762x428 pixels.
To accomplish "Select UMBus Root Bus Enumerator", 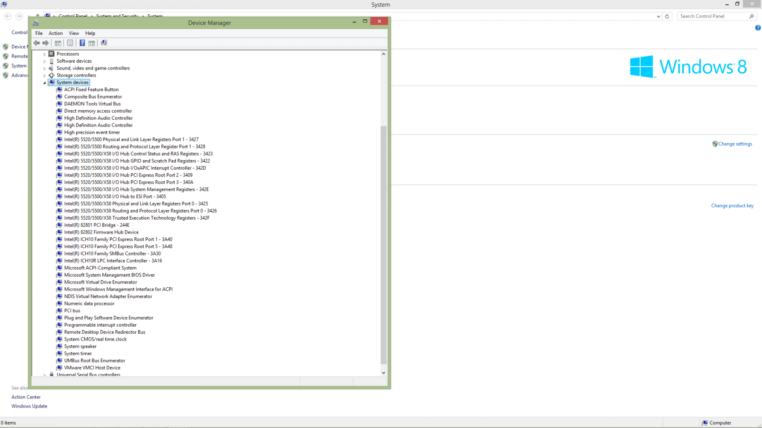I will (95, 360).
